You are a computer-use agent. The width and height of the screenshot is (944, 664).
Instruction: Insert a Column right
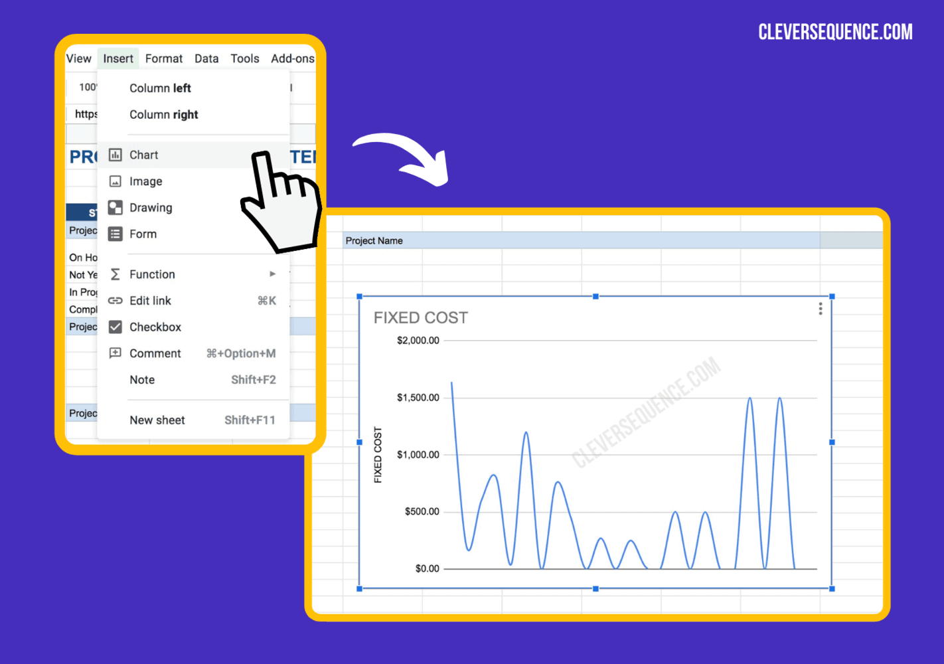point(163,114)
